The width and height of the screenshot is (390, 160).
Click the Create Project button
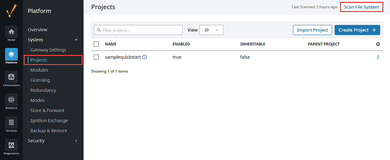(x=357, y=30)
